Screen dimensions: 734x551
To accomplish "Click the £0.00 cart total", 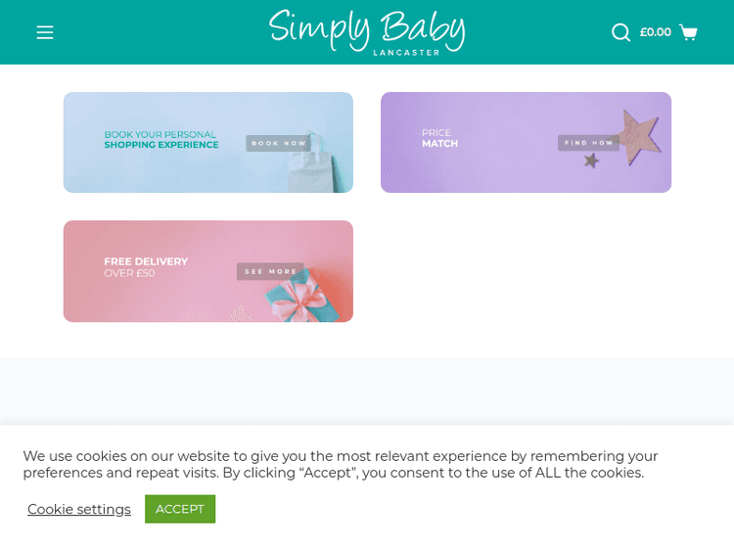I will [656, 32].
